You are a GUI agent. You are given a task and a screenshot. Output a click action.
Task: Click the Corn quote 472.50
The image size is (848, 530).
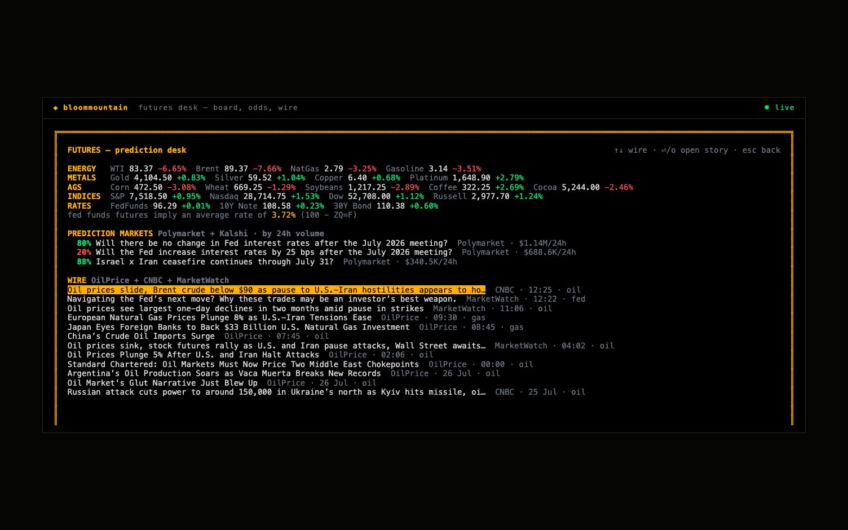pos(148,187)
